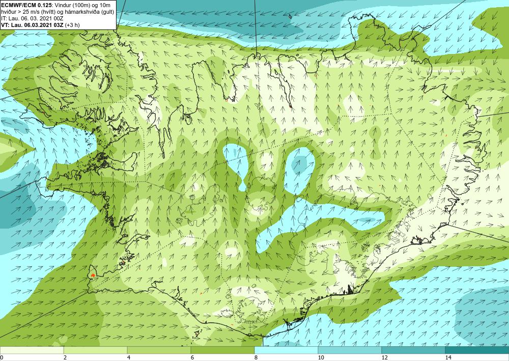Click the legend scale label '6'
The image size is (509, 361).
pyautogui.click(x=192, y=357)
